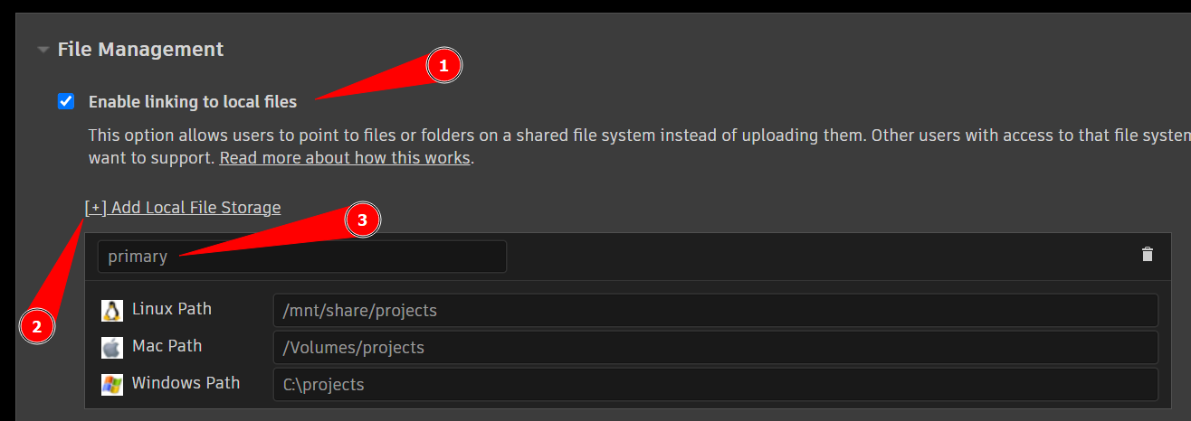Viewport: 1191px width, 421px height.
Task: Add a new Local File Storage
Action: coord(183,207)
